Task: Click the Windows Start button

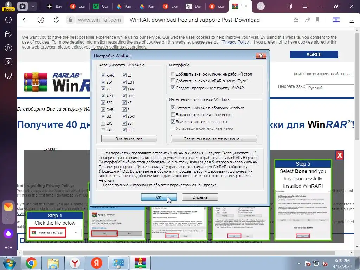Action: (x=9, y=263)
